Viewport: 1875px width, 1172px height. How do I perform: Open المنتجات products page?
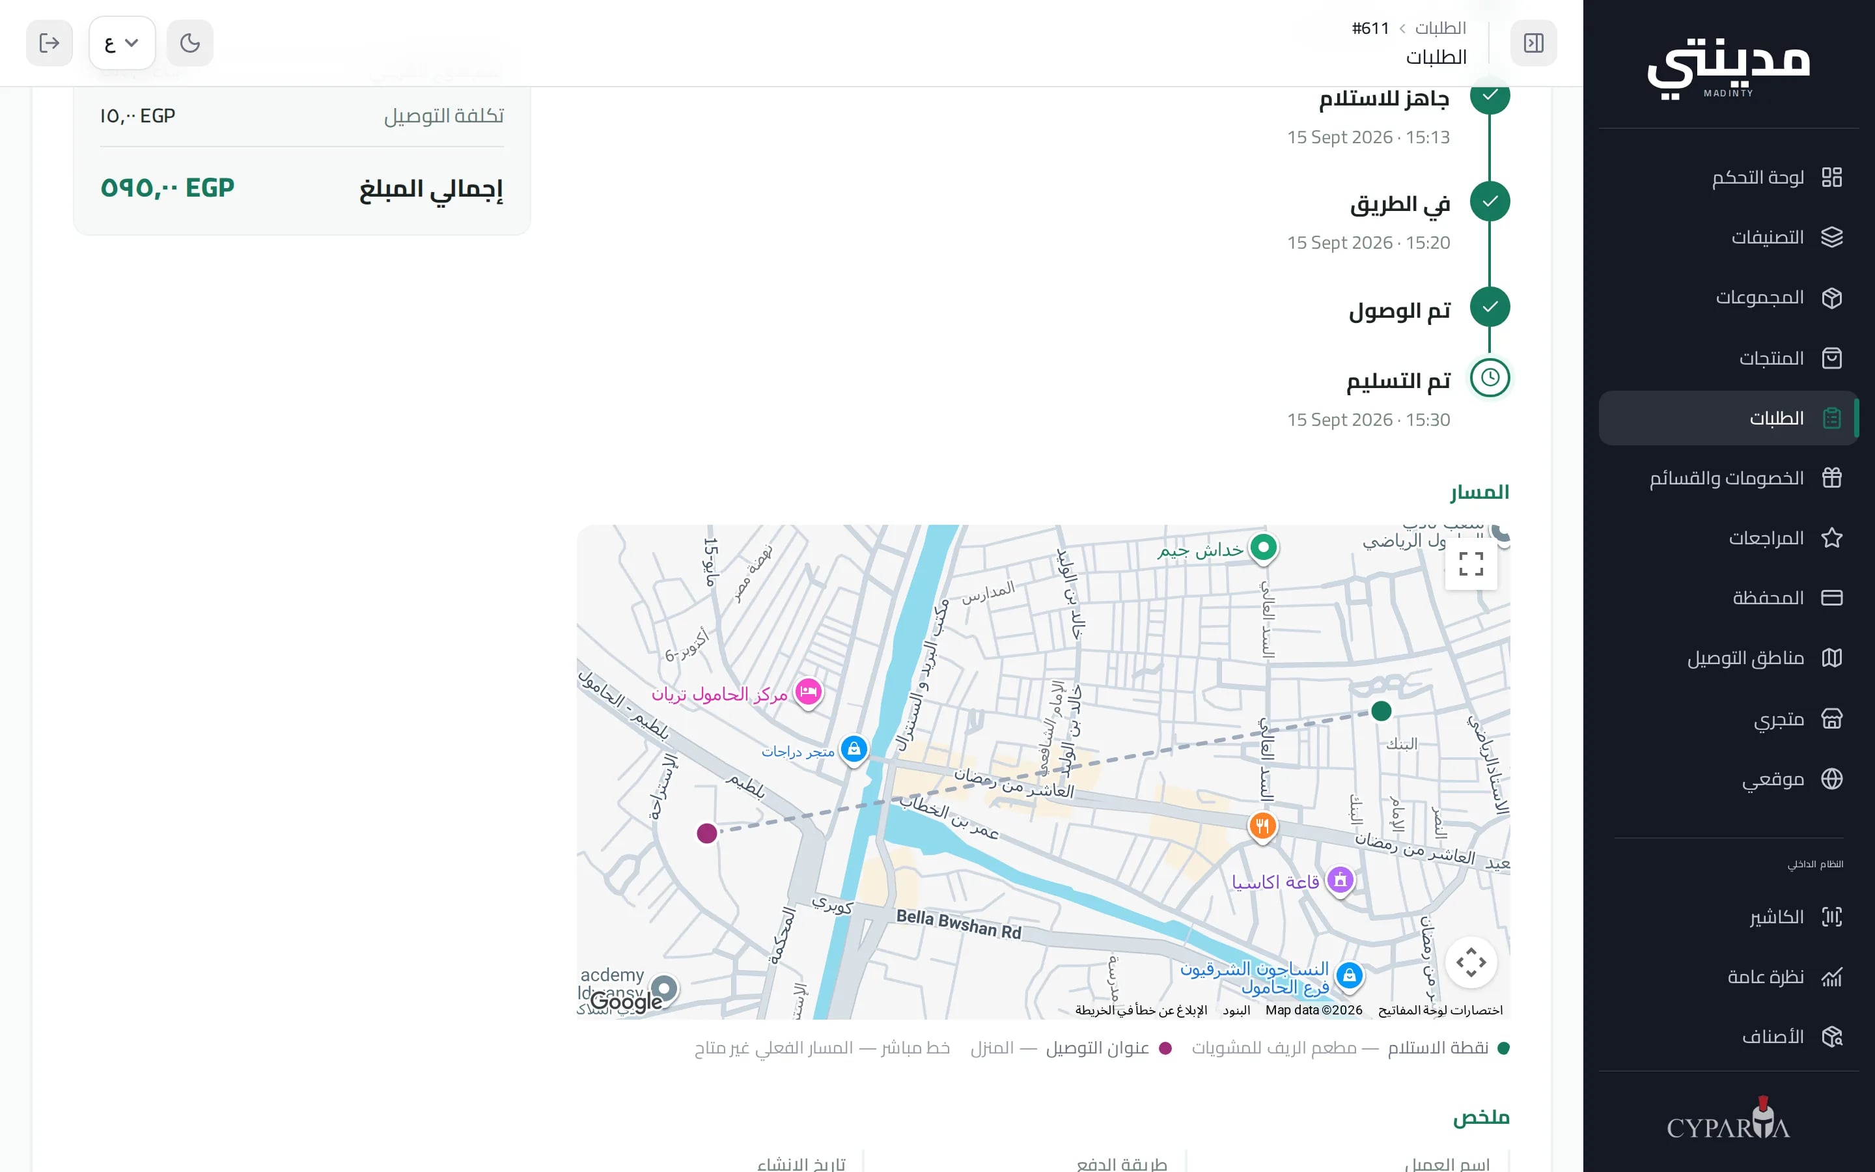pyautogui.click(x=1729, y=358)
